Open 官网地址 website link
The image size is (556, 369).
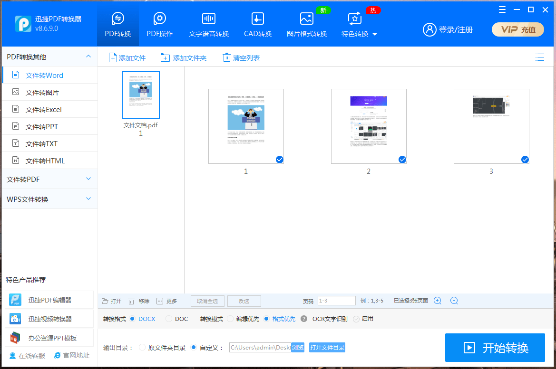tap(72, 356)
